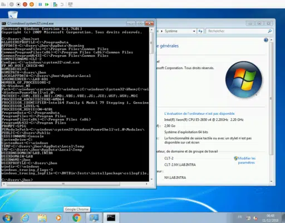The height and width of the screenshot is (223, 285).
Task: Click the prompt line C:\Users\jbon> at bottom
Action: pyautogui.click(x=17, y=180)
